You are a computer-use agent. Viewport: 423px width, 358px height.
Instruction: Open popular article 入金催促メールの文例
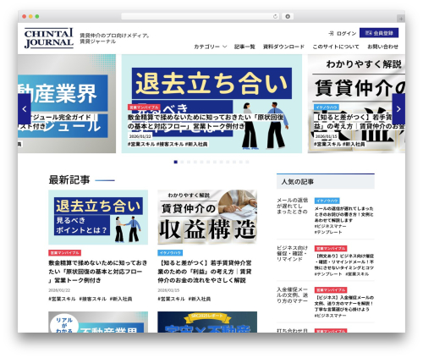tap(344, 303)
